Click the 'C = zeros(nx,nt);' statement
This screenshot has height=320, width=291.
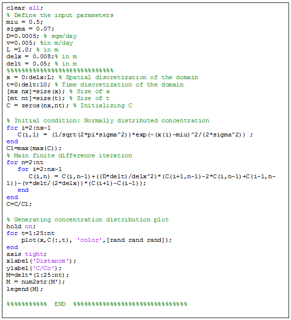pyautogui.click(x=37, y=105)
